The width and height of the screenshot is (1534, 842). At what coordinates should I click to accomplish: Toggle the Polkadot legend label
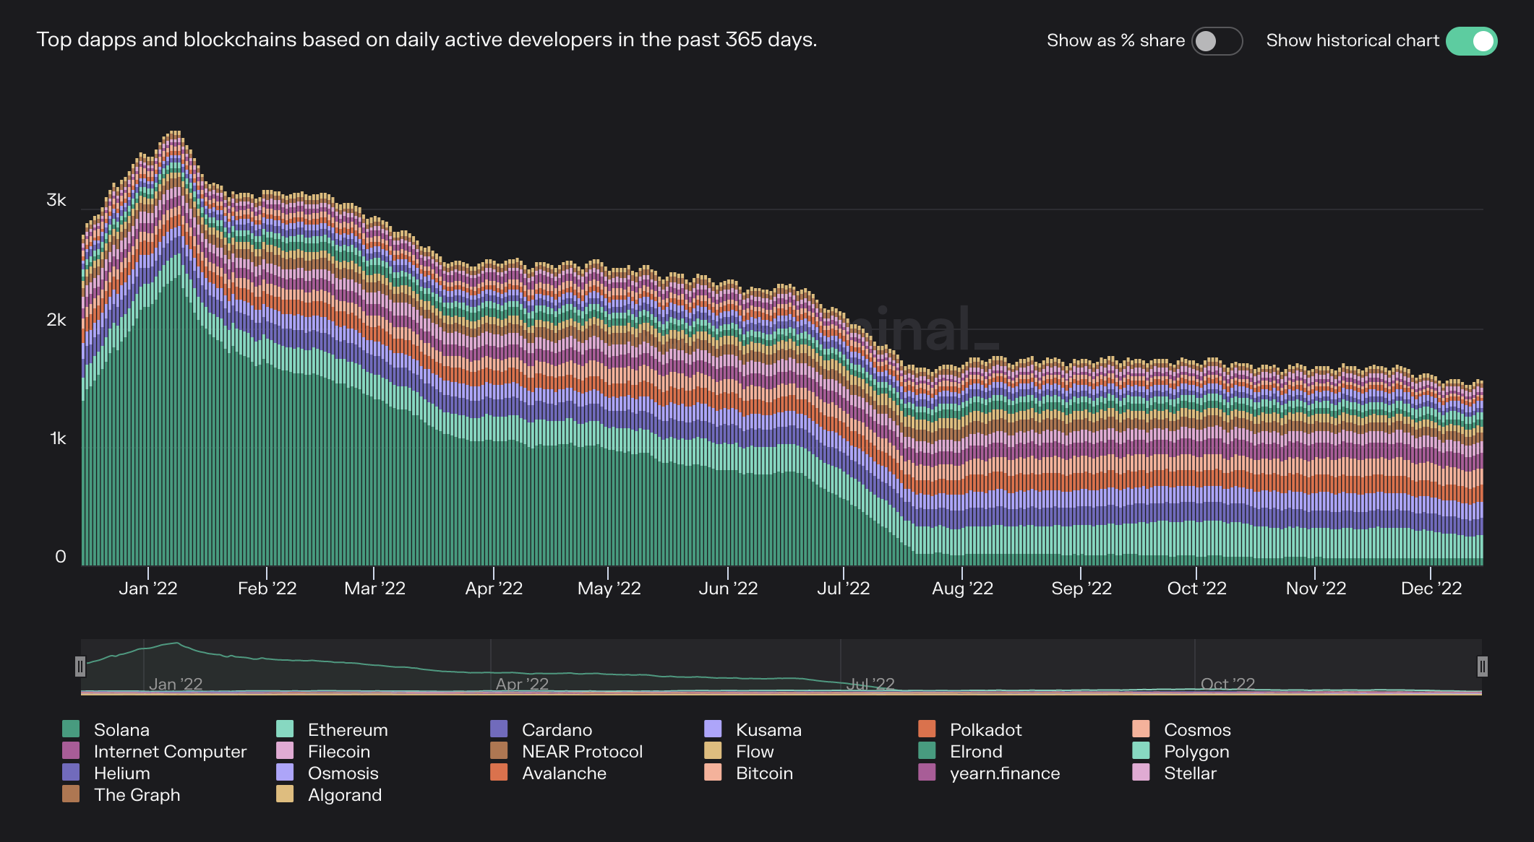coord(986,730)
